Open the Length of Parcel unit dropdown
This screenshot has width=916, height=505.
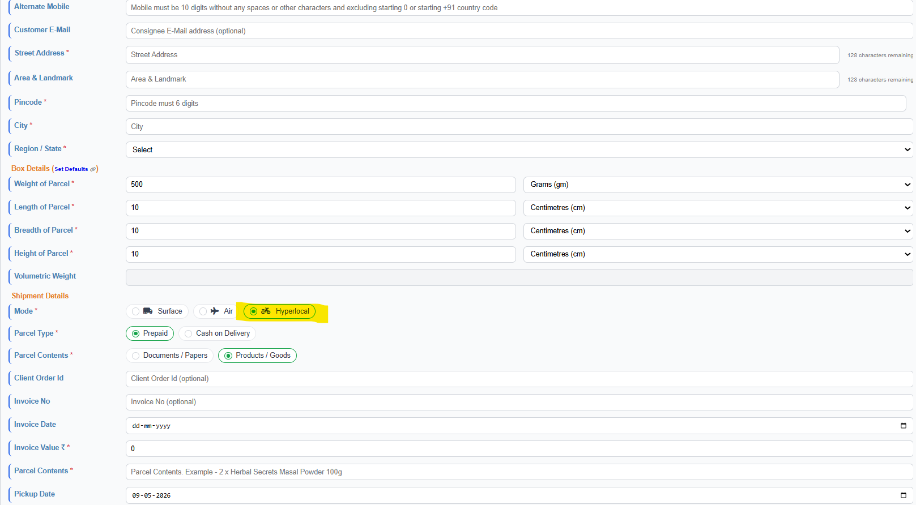click(x=718, y=208)
